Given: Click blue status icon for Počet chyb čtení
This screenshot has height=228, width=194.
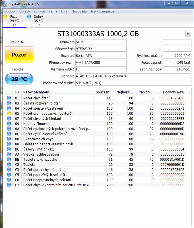Looking at the screenshot, I should [x=9, y=98].
